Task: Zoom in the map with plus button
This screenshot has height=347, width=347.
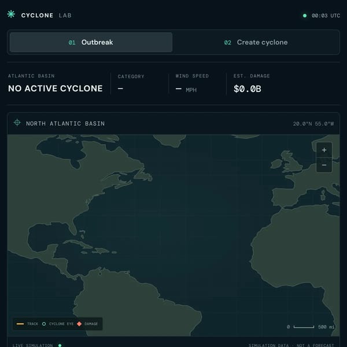Action: 324,150
